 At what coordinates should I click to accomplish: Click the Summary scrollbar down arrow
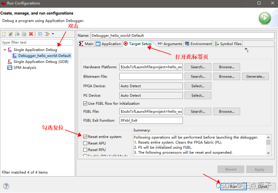tap(269, 153)
